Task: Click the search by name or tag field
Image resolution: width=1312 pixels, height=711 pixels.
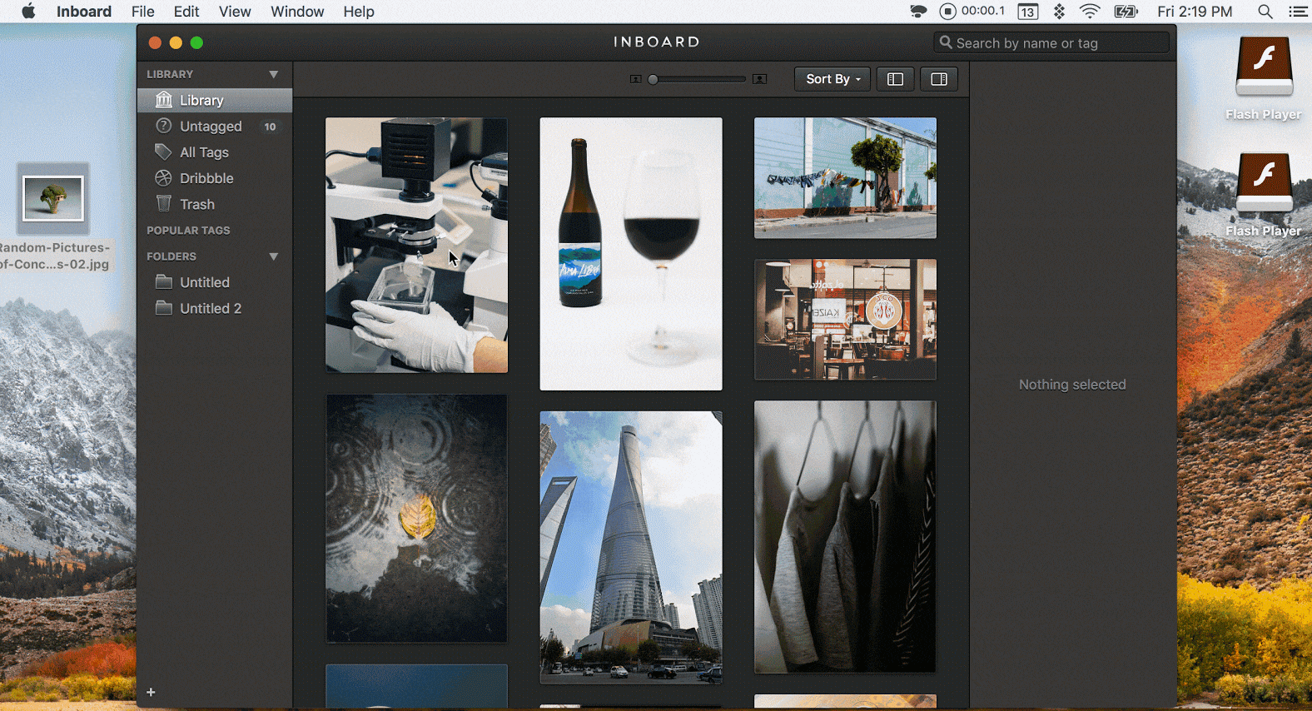Action: tap(1051, 42)
